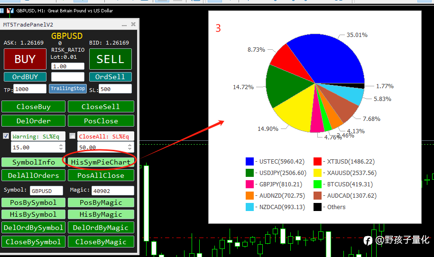Click the HisBySymbol button

point(34,214)
